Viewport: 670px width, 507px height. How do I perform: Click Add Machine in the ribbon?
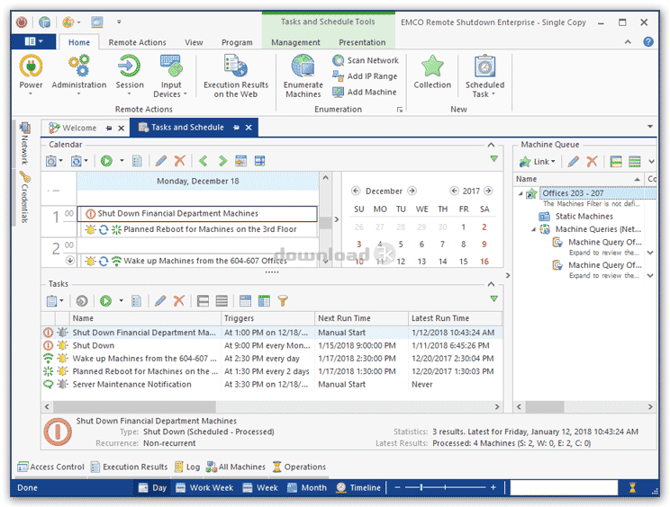point(365,92)
